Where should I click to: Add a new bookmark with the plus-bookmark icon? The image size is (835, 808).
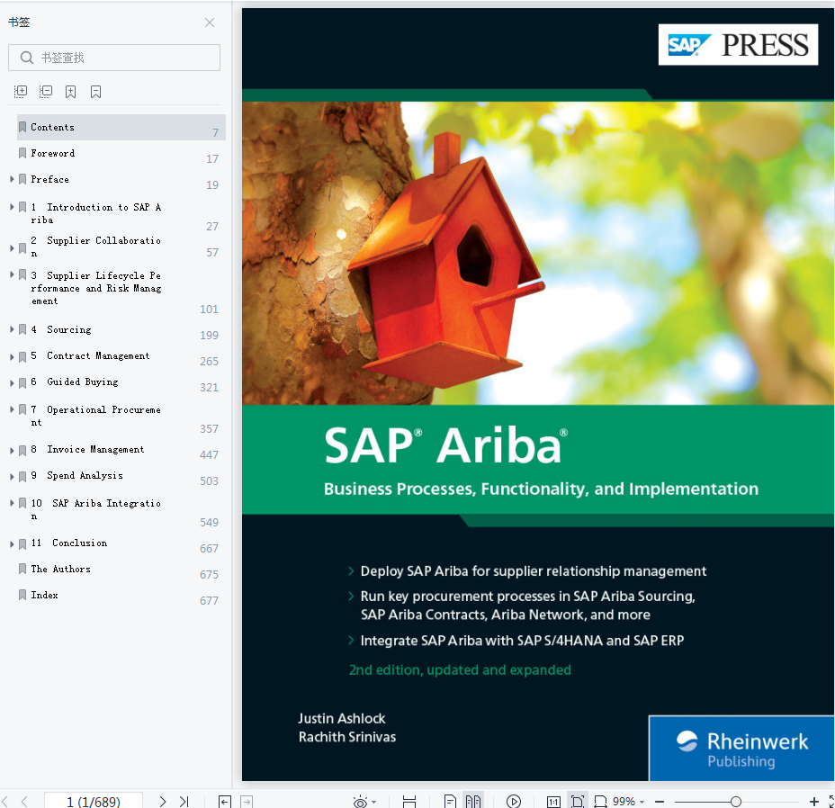[70, 92]
